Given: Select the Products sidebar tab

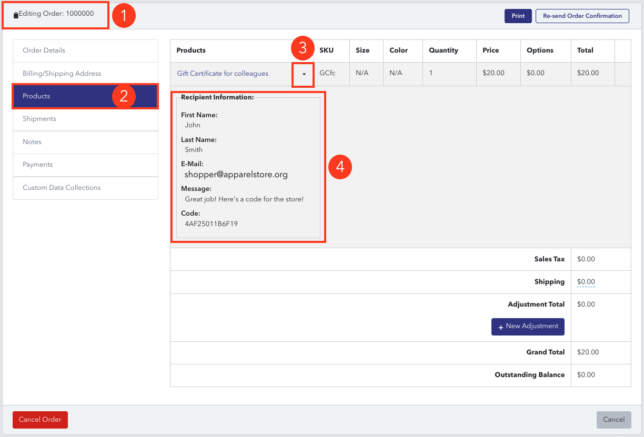Looking at the screenshot, I should [85, 96].
